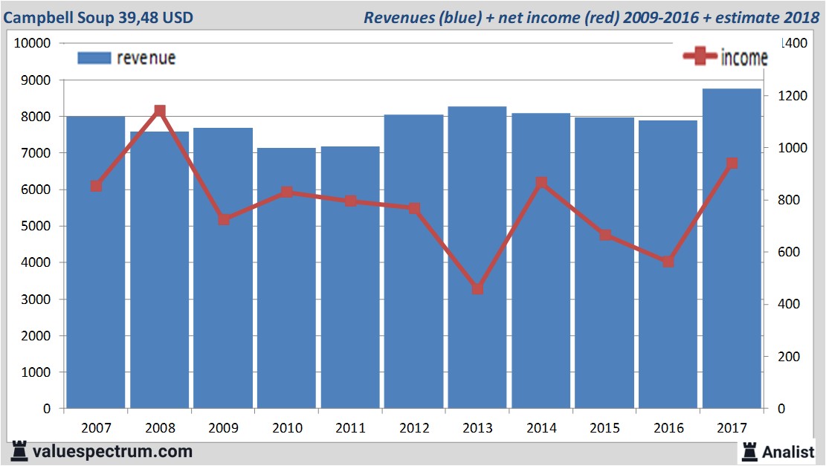
Task: Click the 2013 revenue bar
Action: coord(477,257)
